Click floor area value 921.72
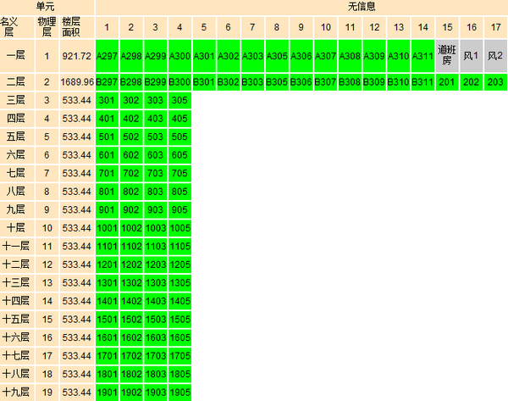Image resolution: width=508 pixels, height=401 pixels. point(77,56)
